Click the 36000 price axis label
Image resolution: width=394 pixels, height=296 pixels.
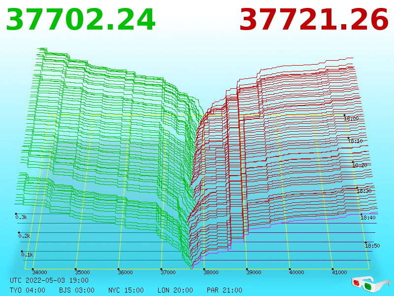coord(126,272)
